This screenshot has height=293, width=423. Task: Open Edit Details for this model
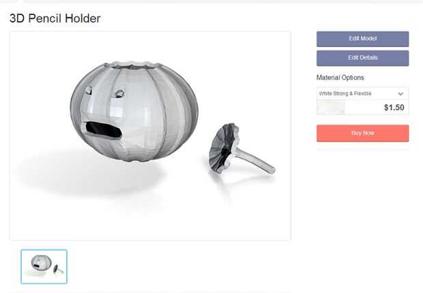coord(362,58)
